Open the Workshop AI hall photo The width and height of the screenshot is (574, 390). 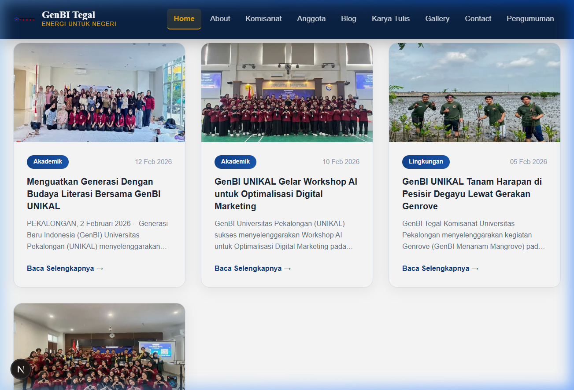tap(287, 92)
